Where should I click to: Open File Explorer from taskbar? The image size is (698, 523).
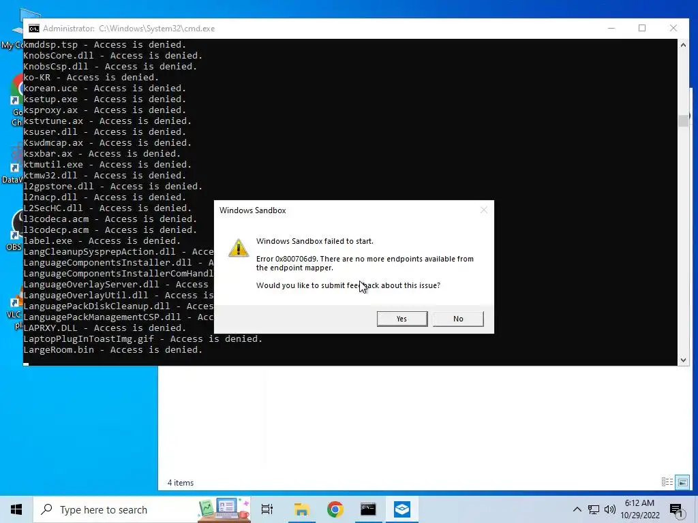(x=301, y=509)
